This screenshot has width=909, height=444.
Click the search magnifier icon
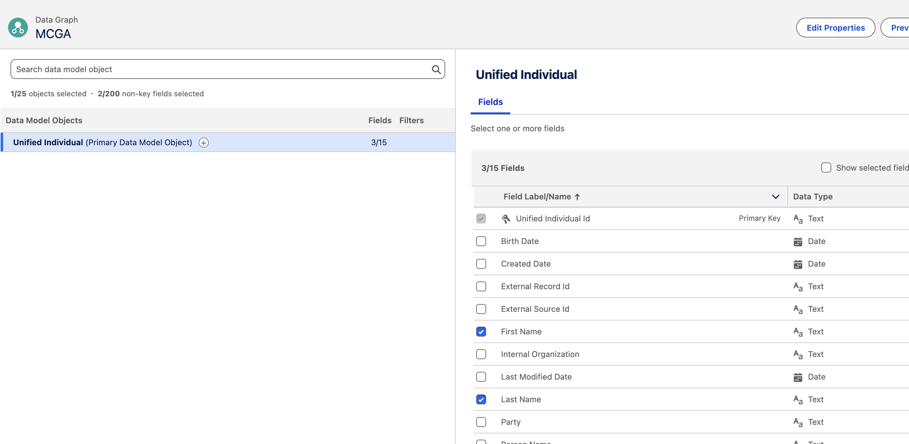pos(436,69)
